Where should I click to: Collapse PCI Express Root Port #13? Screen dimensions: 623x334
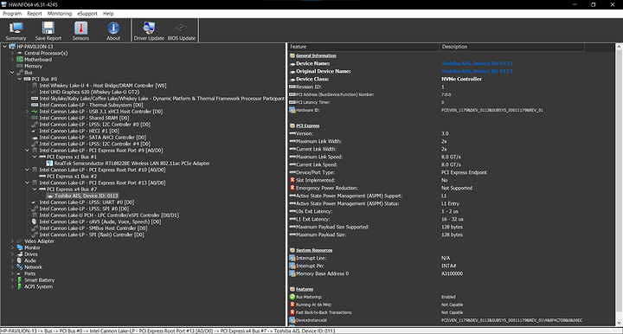(x=27, y=183)
